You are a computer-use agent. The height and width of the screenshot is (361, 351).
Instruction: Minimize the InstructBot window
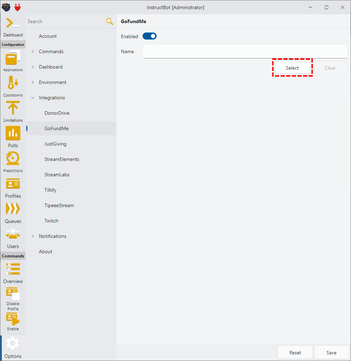click(310, 7)
